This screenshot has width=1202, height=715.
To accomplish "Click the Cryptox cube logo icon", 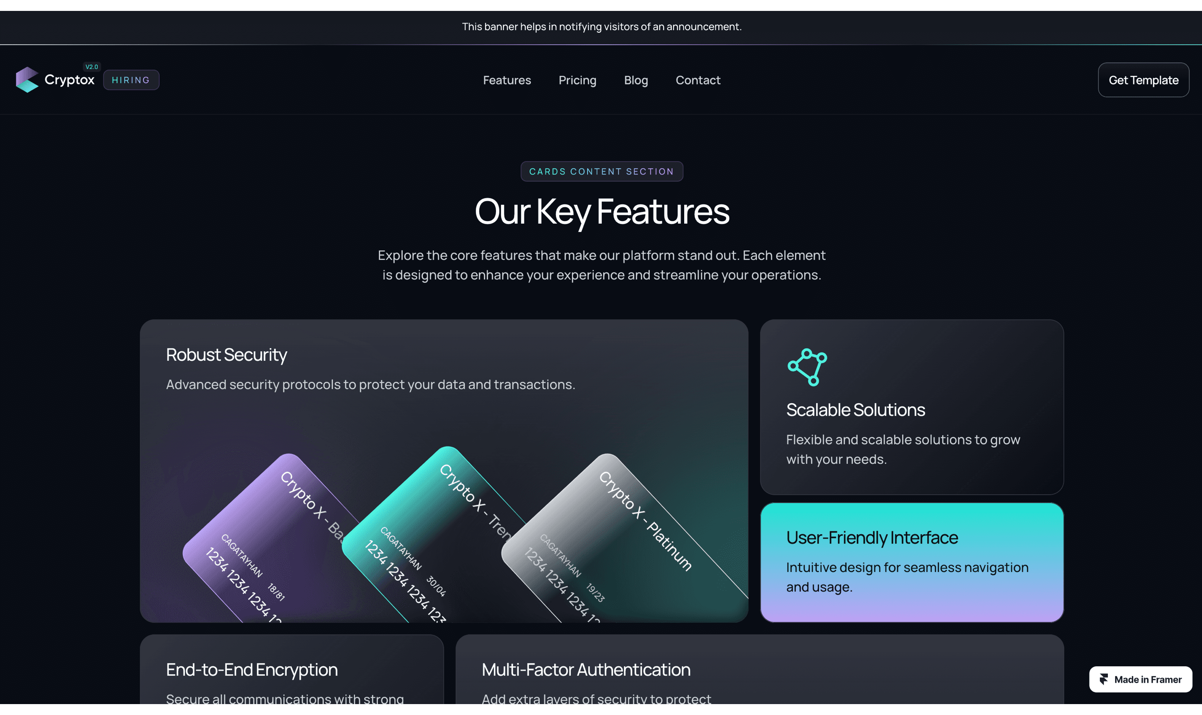I will pos(27,79).
